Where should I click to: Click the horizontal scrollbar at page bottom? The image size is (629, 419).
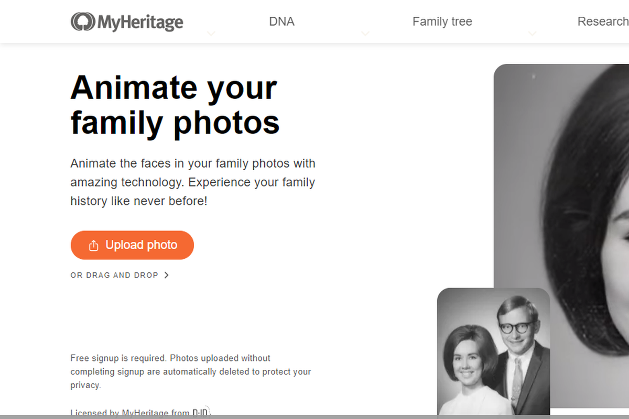[314, 417]
